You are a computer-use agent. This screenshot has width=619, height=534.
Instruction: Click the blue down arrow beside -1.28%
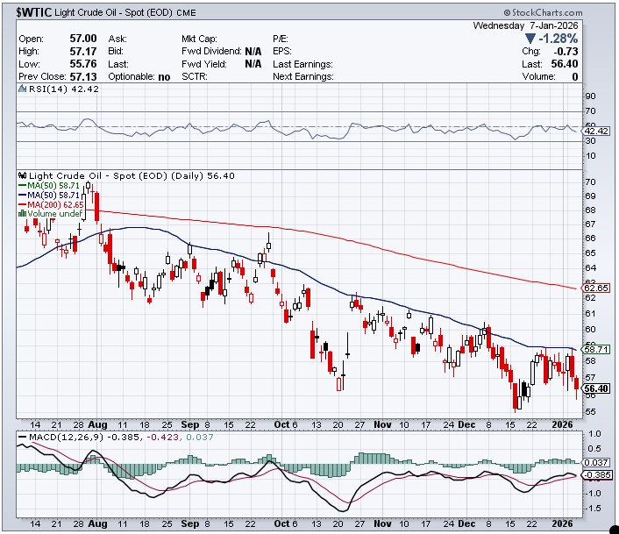tap(530, 39)
